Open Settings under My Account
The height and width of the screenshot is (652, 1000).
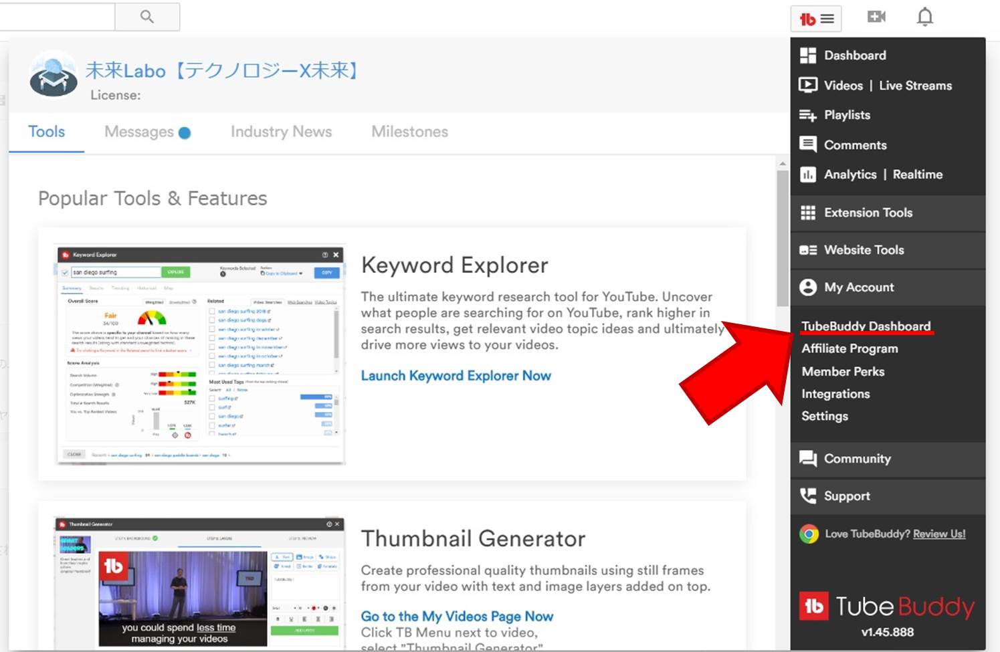[x=825, y=416]
